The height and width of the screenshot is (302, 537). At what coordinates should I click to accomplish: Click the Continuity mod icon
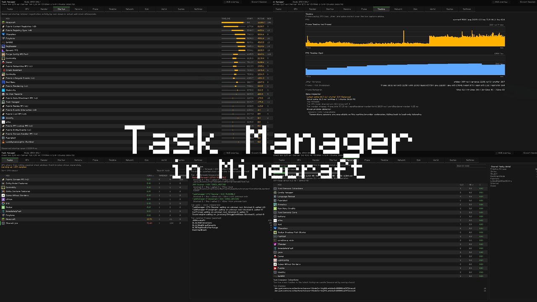(x=3, y=74)
